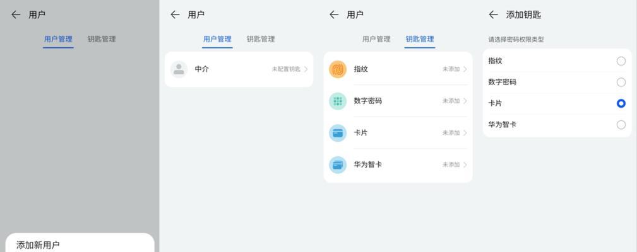Select active 钥匙管理 tab on the key list screen

click(420, 39)
